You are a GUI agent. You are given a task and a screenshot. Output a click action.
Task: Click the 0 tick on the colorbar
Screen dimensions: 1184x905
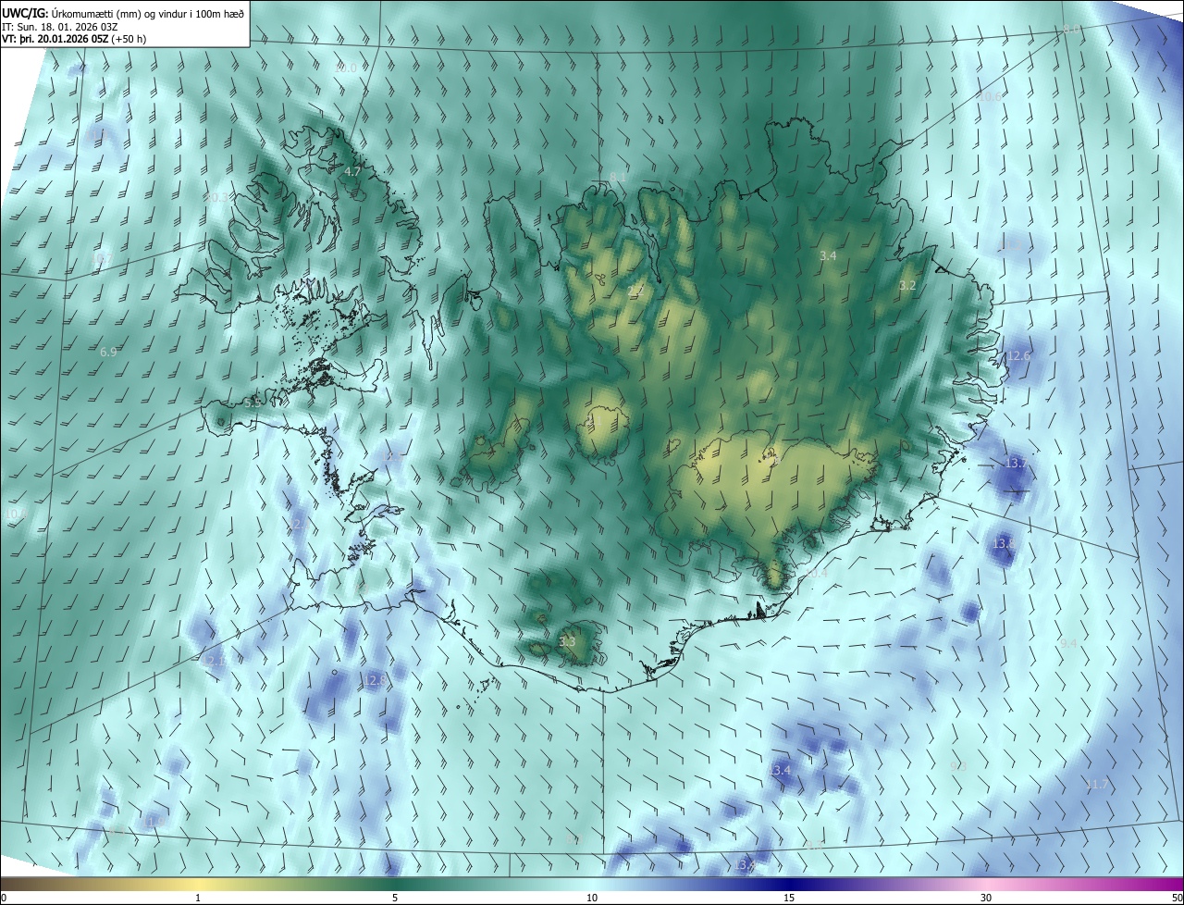pos(4,898)
